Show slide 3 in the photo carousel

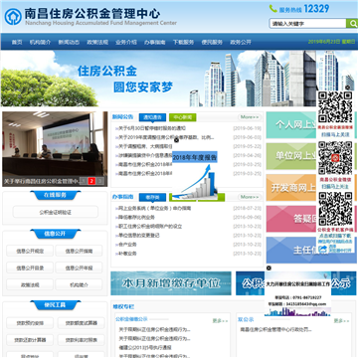pyautogui.click(x=100, y=181)
